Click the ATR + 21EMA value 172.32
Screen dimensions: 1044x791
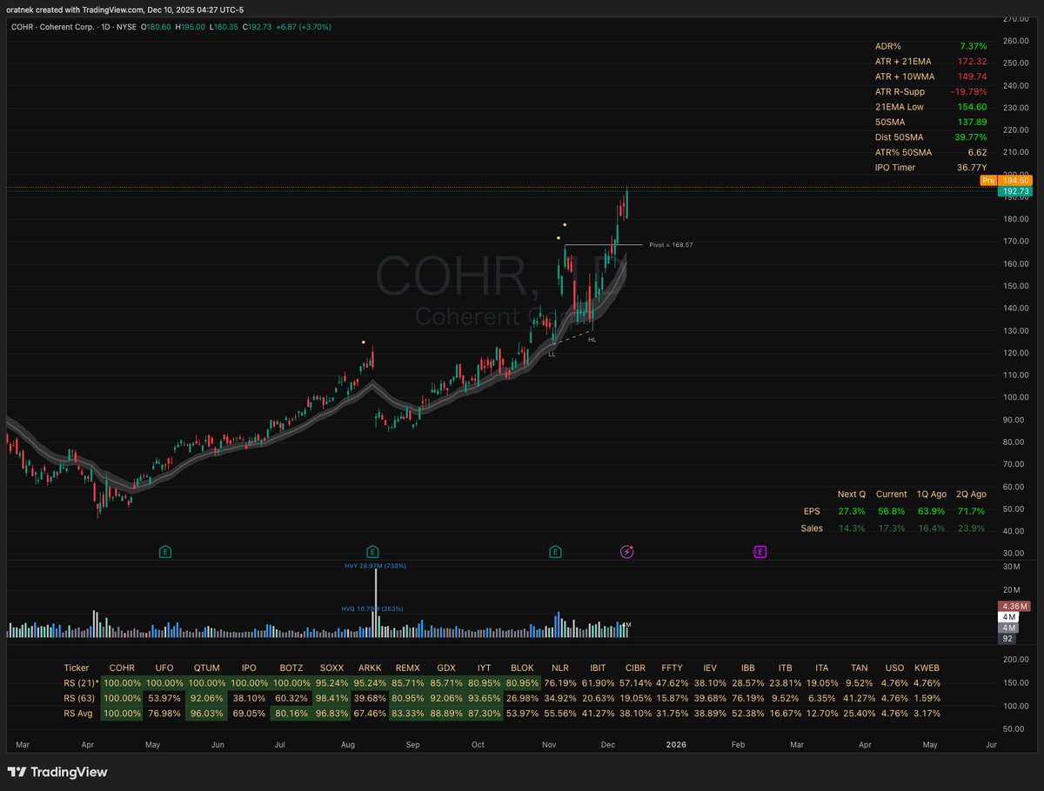tap(971, 62)
